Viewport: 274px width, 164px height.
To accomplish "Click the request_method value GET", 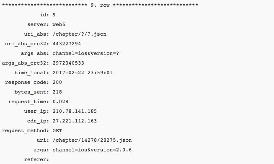I will tap(57, 130).
